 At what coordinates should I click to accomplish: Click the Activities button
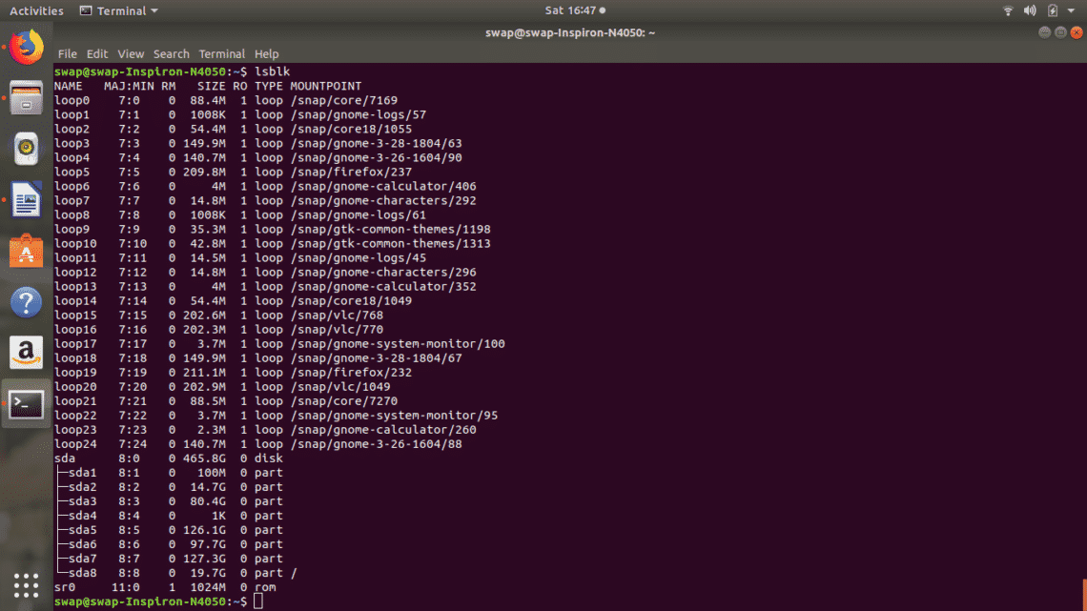pos(36,10)
